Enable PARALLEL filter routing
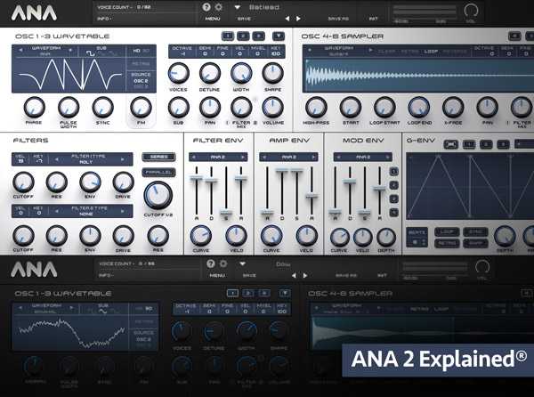Viewport: 534px width, 397px height. (158, 173)
